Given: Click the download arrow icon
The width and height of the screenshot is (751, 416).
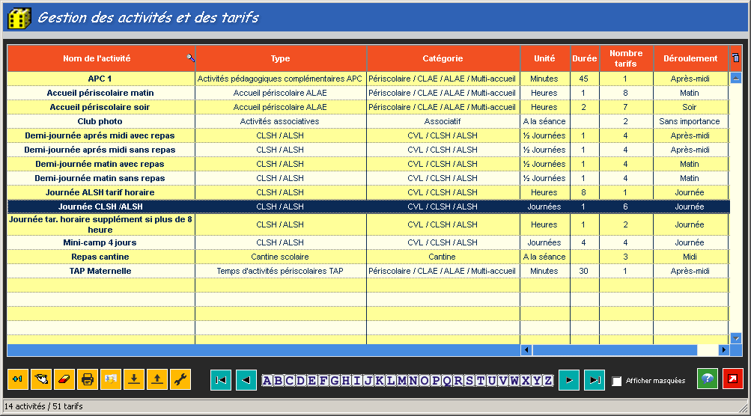Looking at the screenshot, I should pyautogui.click(x=134, y=379).
